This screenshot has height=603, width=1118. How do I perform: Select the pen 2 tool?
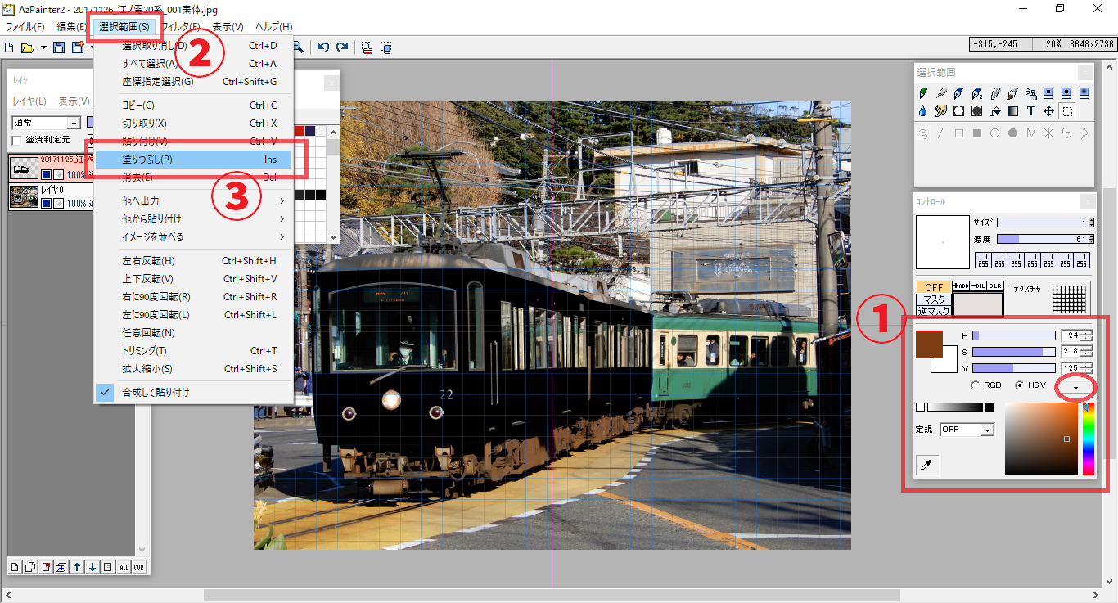pyautogui.click(x=977, y=93)
